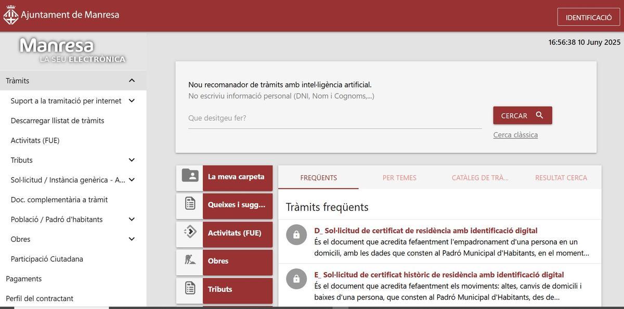The width and height of the screenshot is (624, 309).
Task: Expand Població / Padró d'habitants submenu
Action: [132, 219]
